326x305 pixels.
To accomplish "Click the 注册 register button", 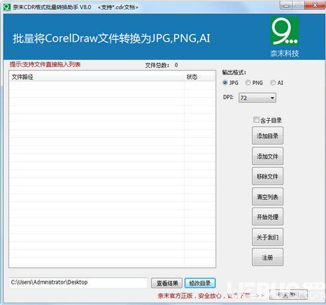I will coord(268,257).
